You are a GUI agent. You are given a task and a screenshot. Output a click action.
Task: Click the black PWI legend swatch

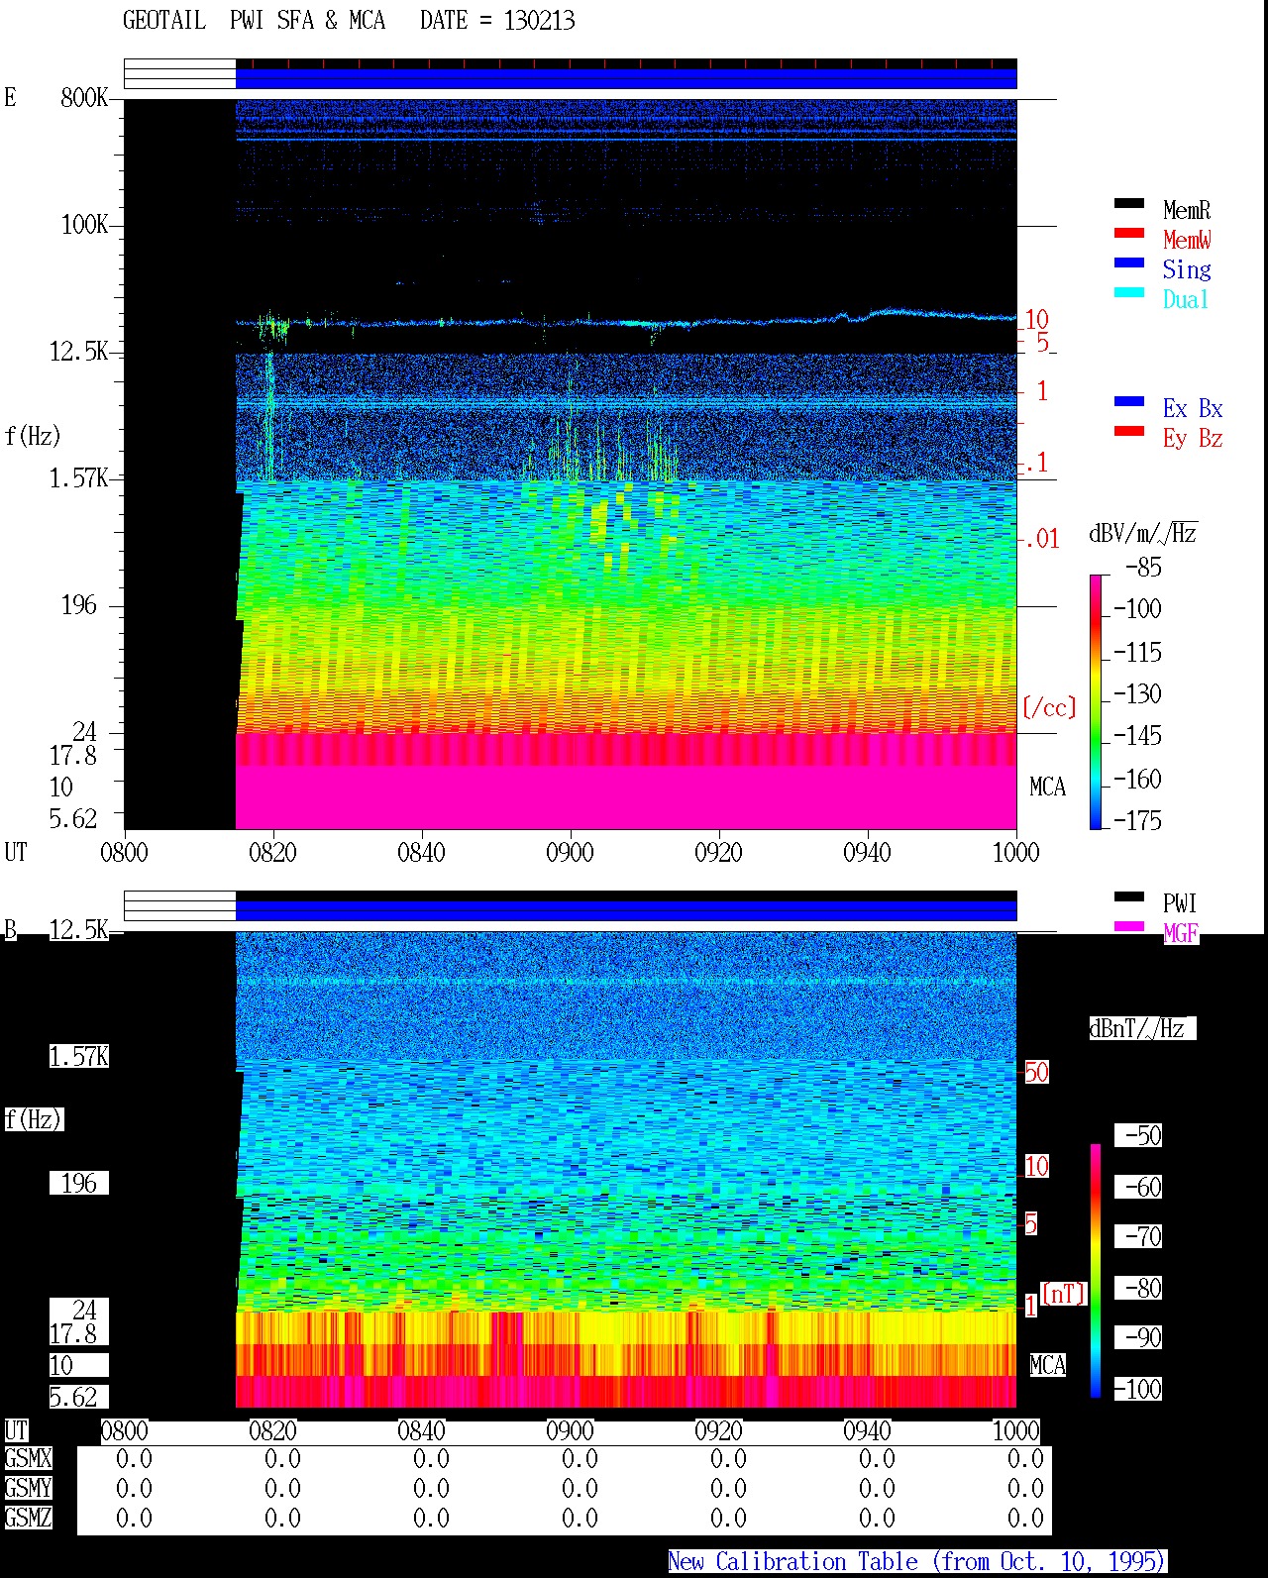(1128, 897)
